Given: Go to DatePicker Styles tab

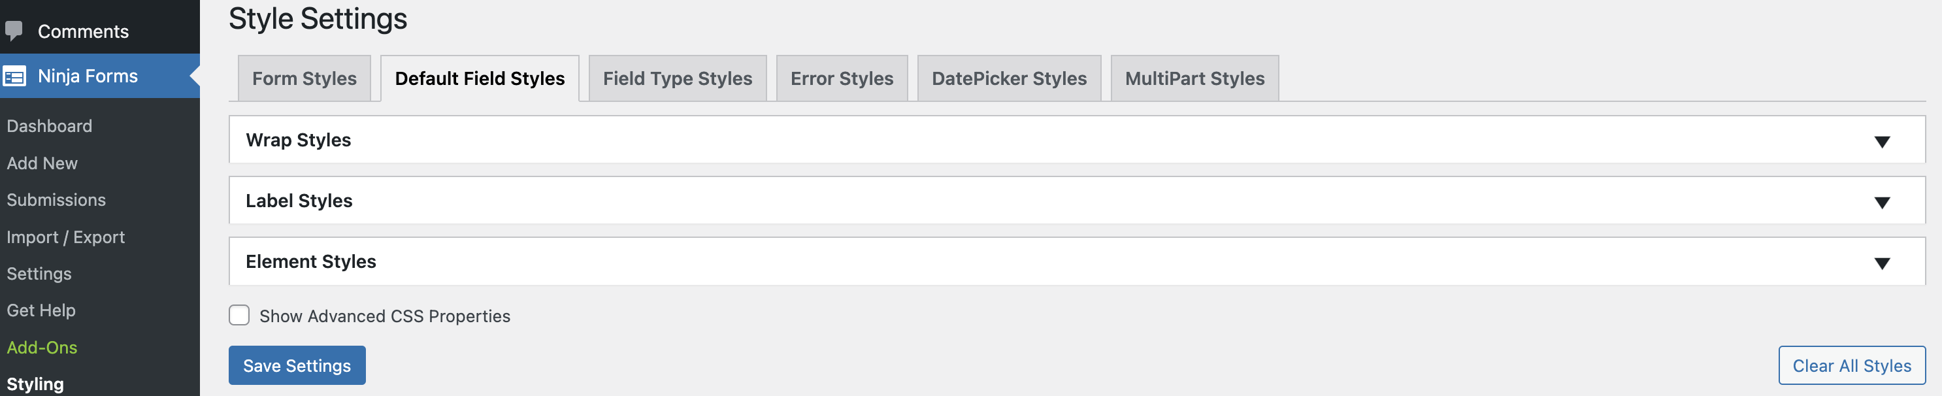Looking at the screenshot, I should pos(1009,78).
